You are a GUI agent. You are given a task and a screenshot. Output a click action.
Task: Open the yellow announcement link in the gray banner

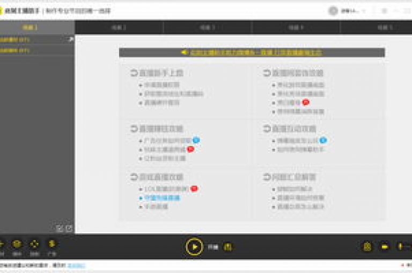[x=256, y=52]
